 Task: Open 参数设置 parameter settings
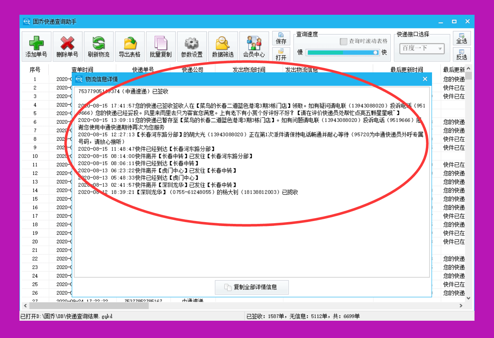coord(192,46)
